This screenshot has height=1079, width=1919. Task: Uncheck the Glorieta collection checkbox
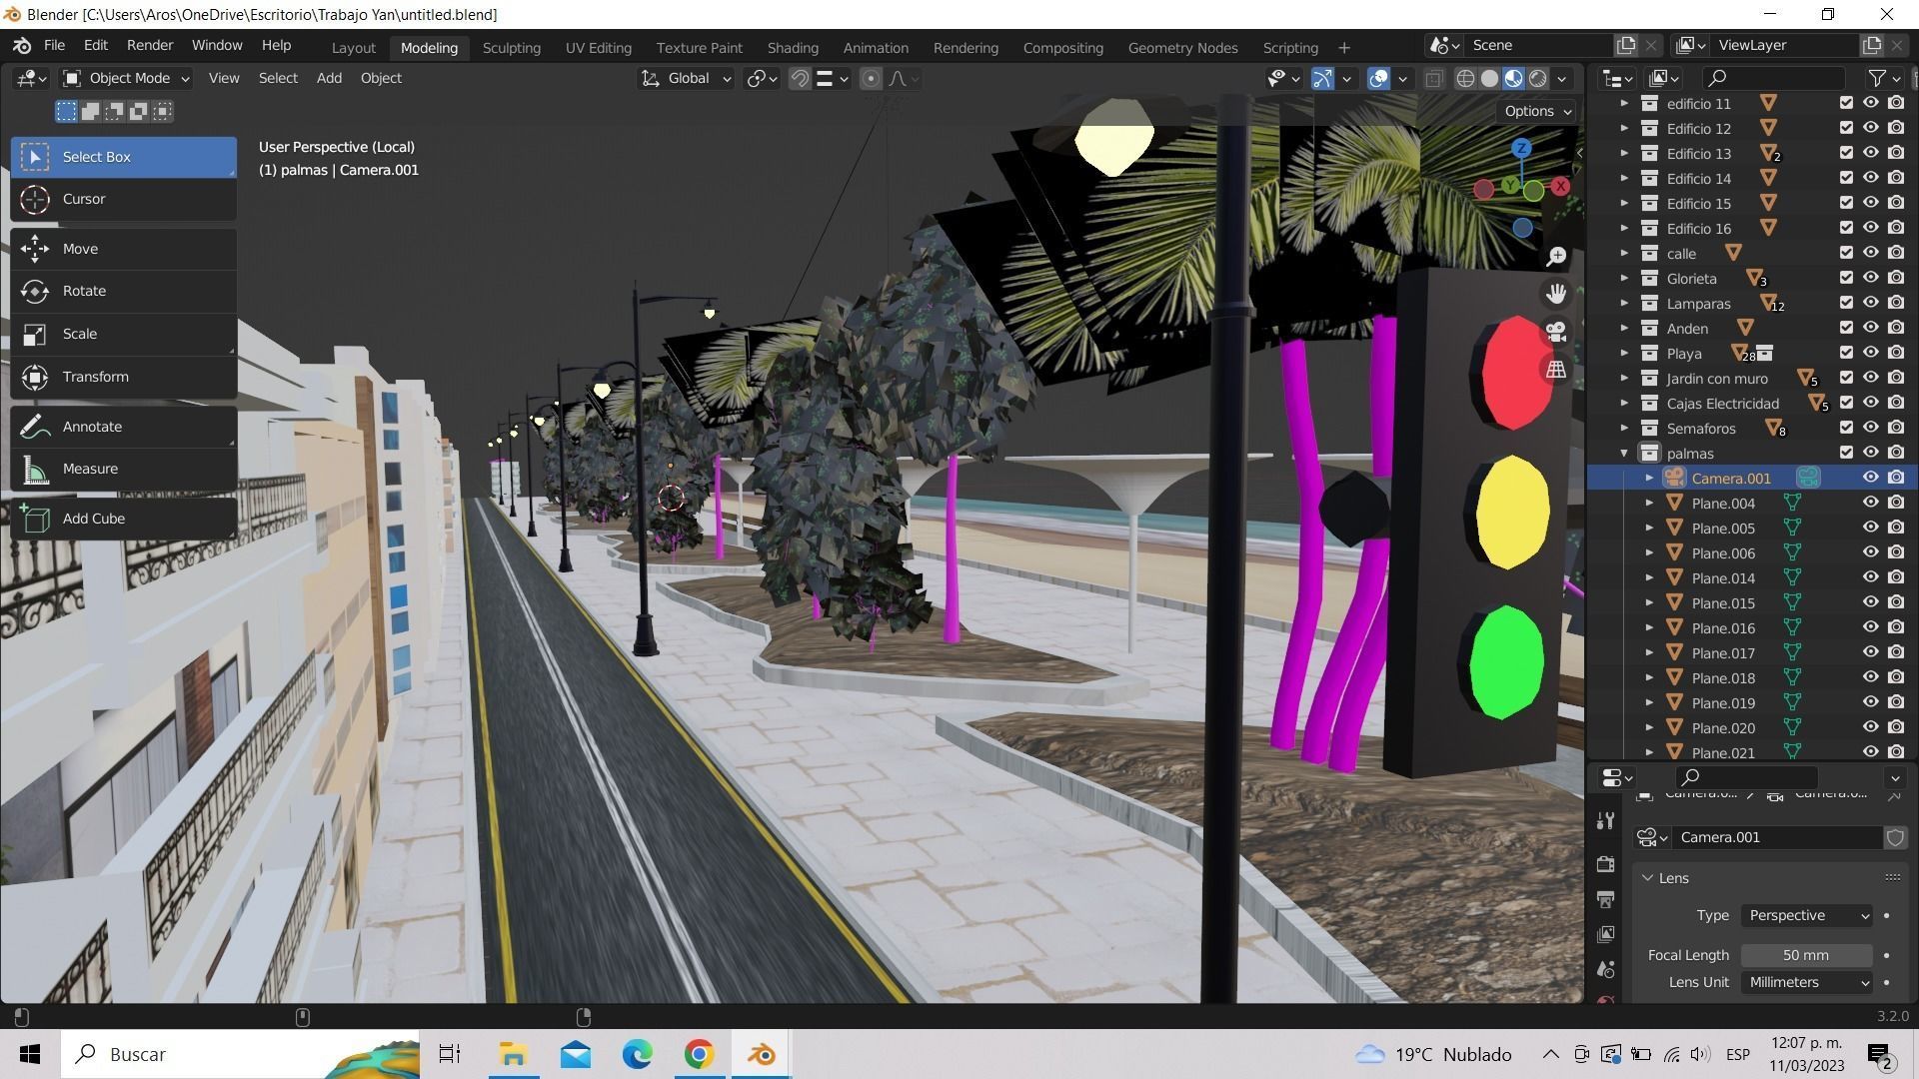(1846, 278)
